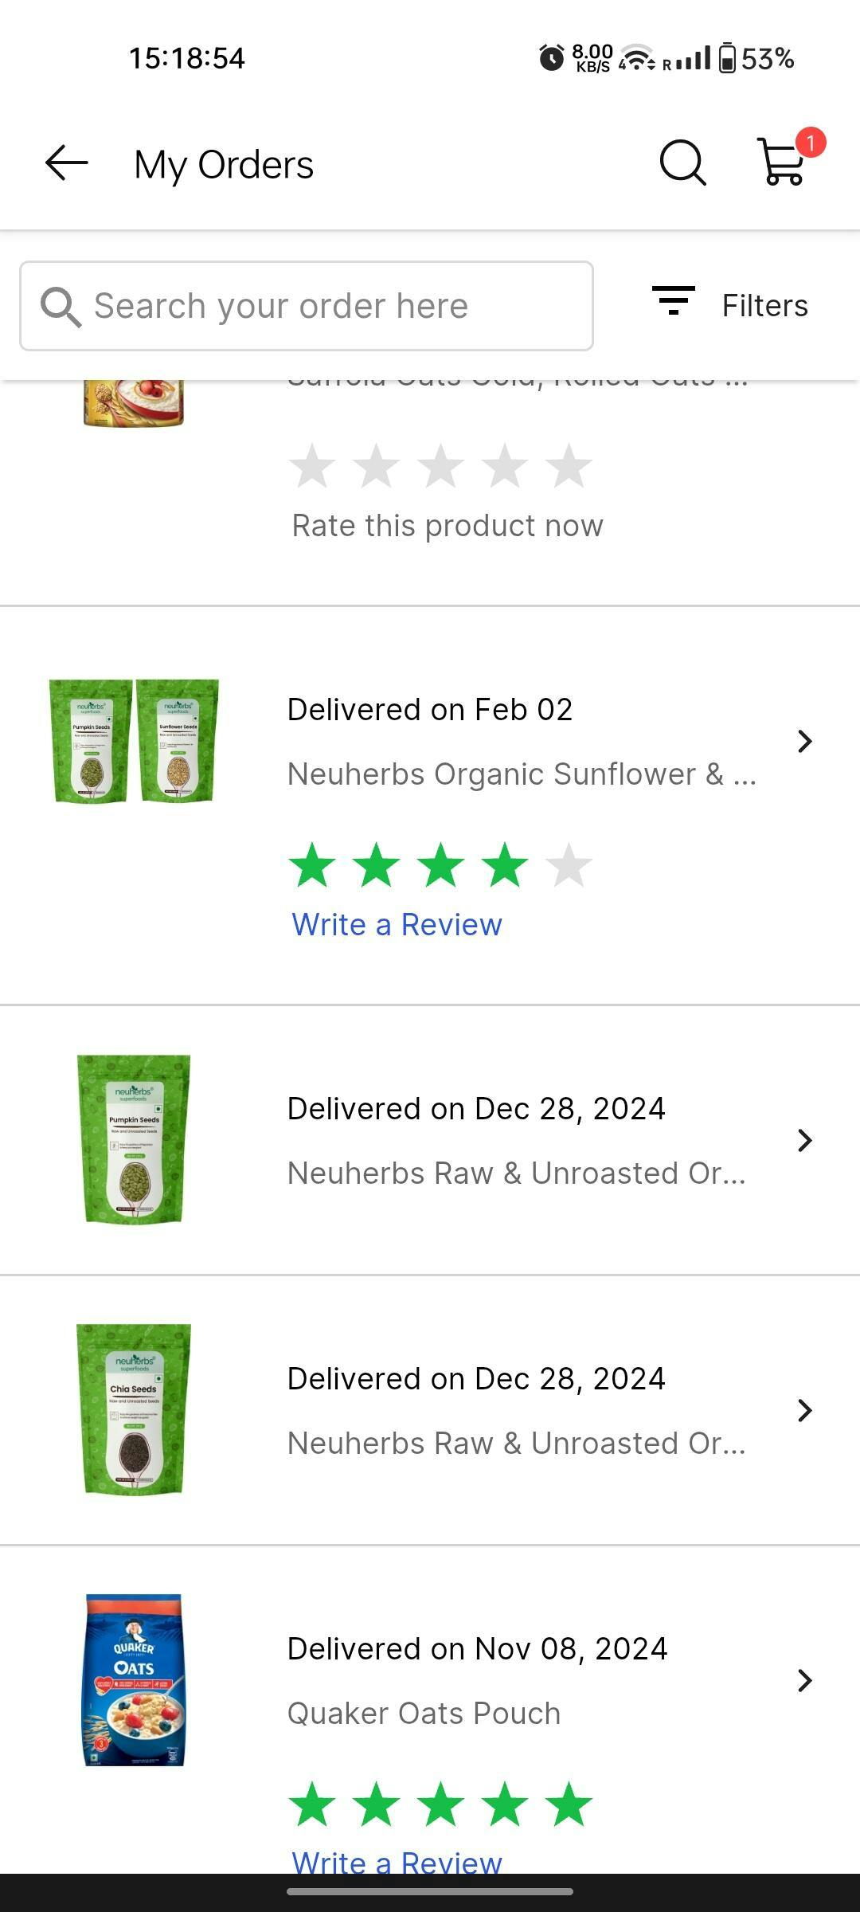The image size is (860, 1912).
Task: Set the Saffola Oats rating to three stars
Action: point(440,466)
